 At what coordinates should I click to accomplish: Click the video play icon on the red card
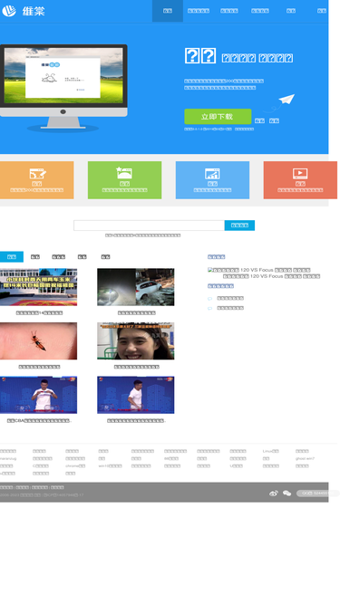pos(300,174)
